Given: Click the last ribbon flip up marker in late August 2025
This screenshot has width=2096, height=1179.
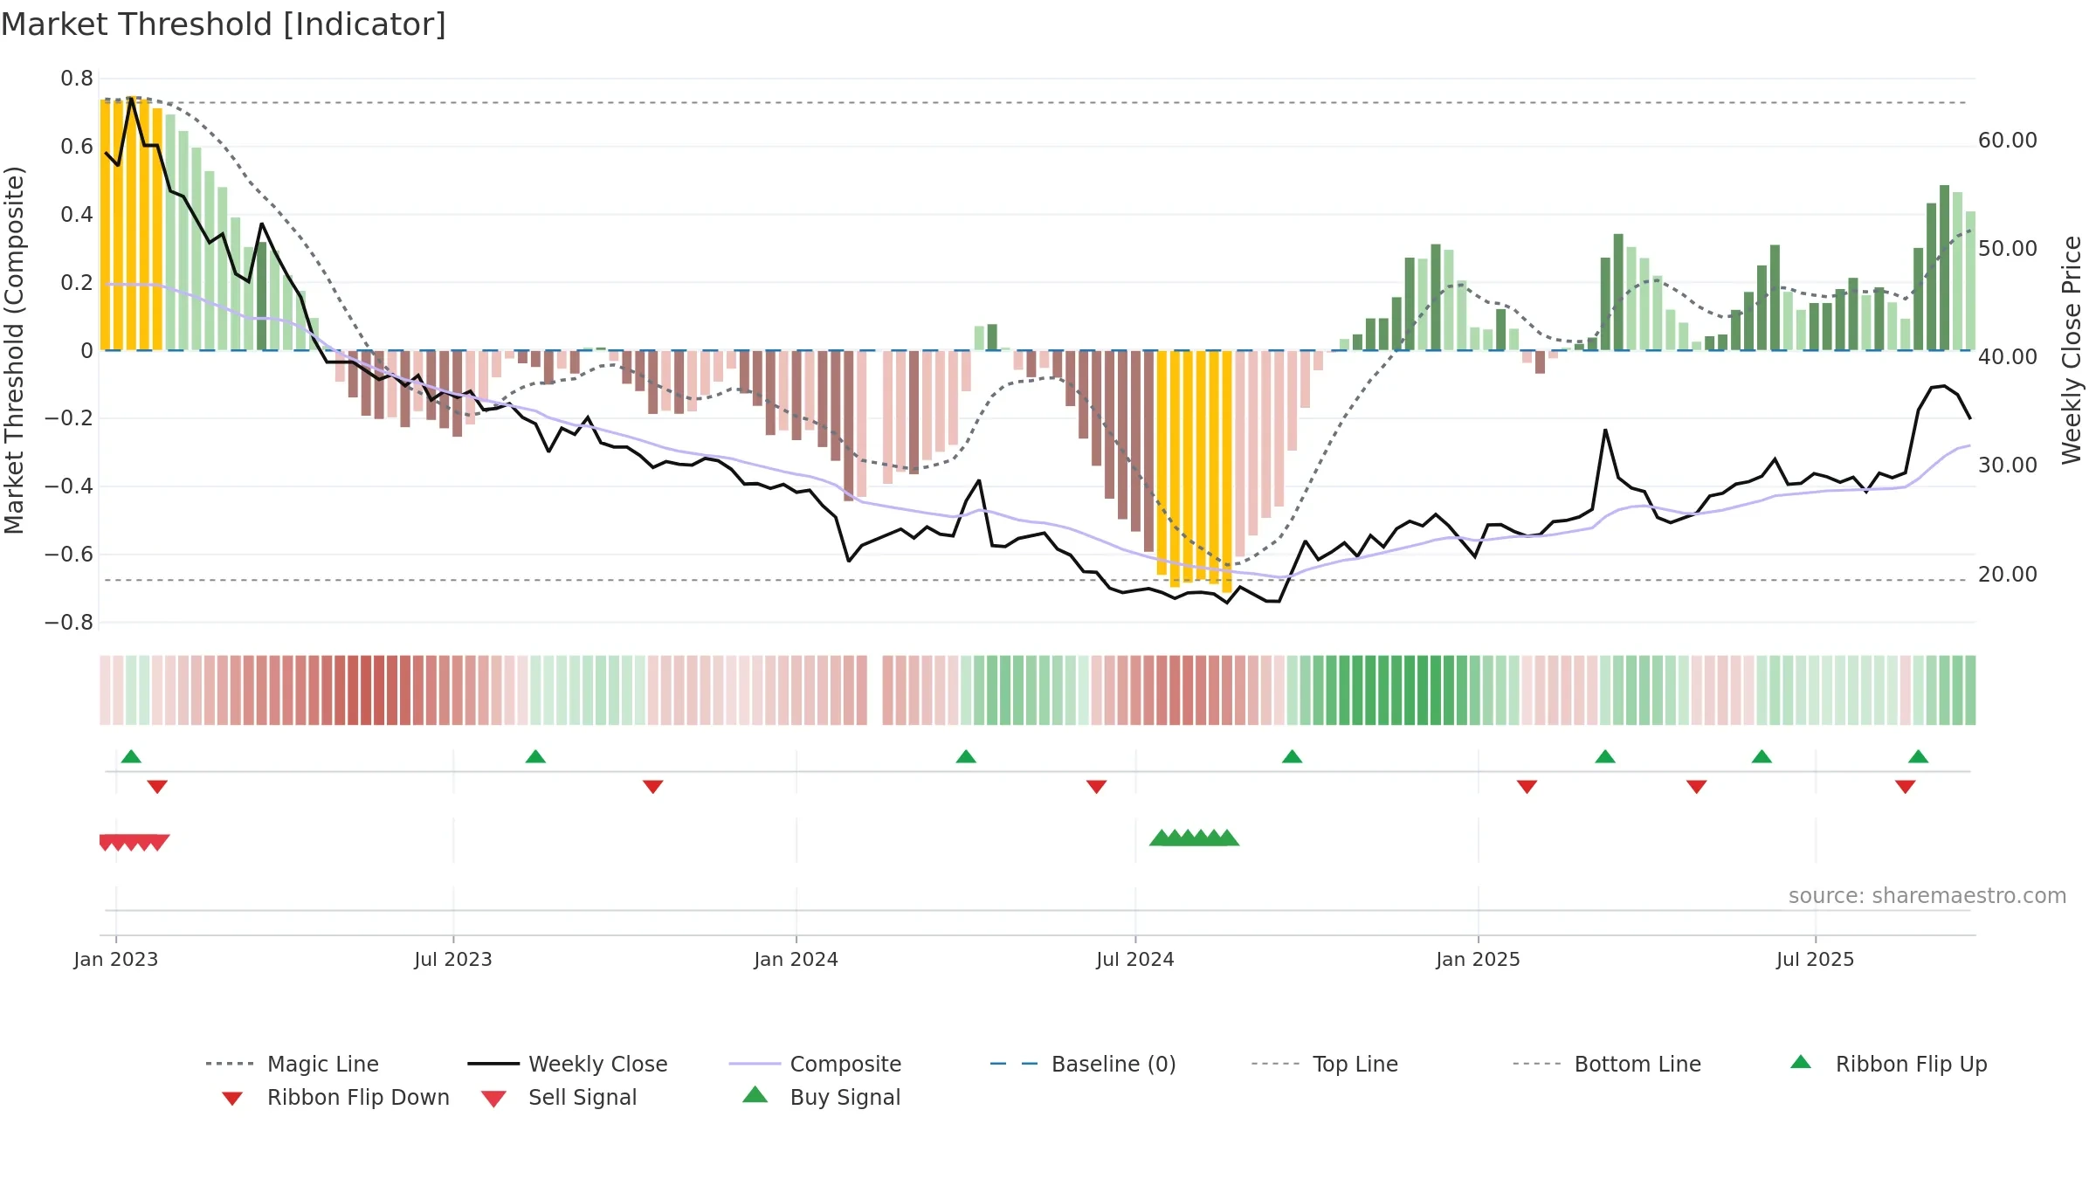Looking at the screenshot, I should click(1918, 756).
